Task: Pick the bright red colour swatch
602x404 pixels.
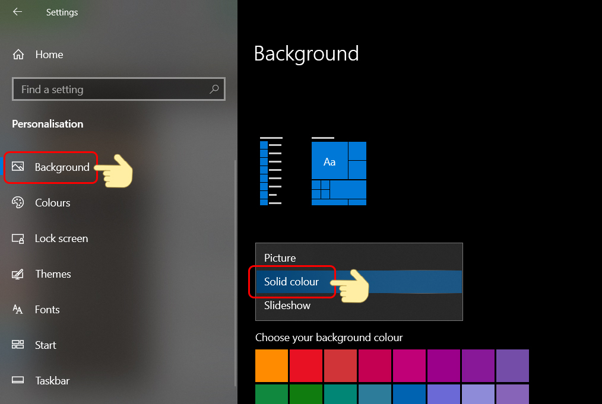Action: (306, 365)
